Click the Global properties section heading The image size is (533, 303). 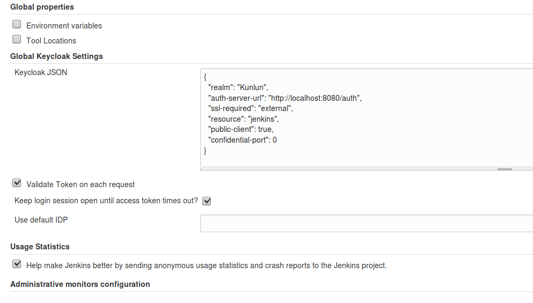click(42, 7)
